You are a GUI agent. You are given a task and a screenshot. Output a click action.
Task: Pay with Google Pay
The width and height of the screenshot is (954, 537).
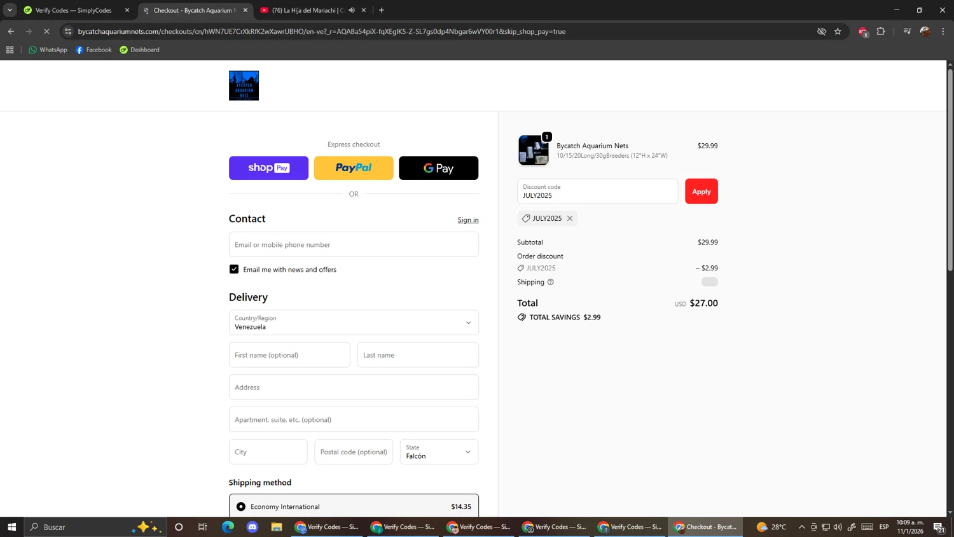(438, 168)
